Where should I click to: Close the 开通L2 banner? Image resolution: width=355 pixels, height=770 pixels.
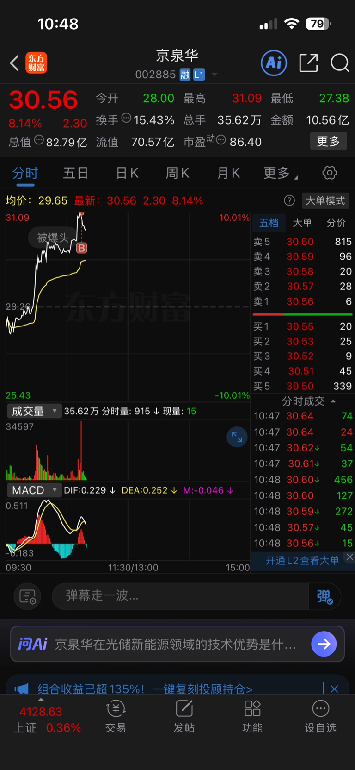tap(350, 557)
